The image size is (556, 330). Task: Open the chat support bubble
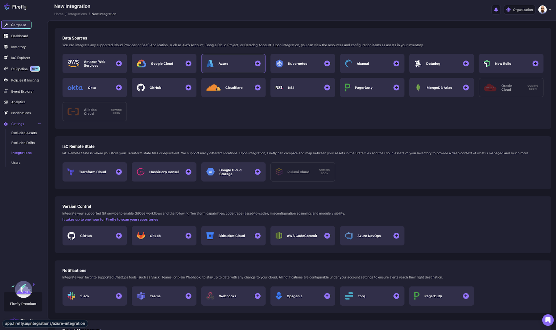(x=548, y=320)
